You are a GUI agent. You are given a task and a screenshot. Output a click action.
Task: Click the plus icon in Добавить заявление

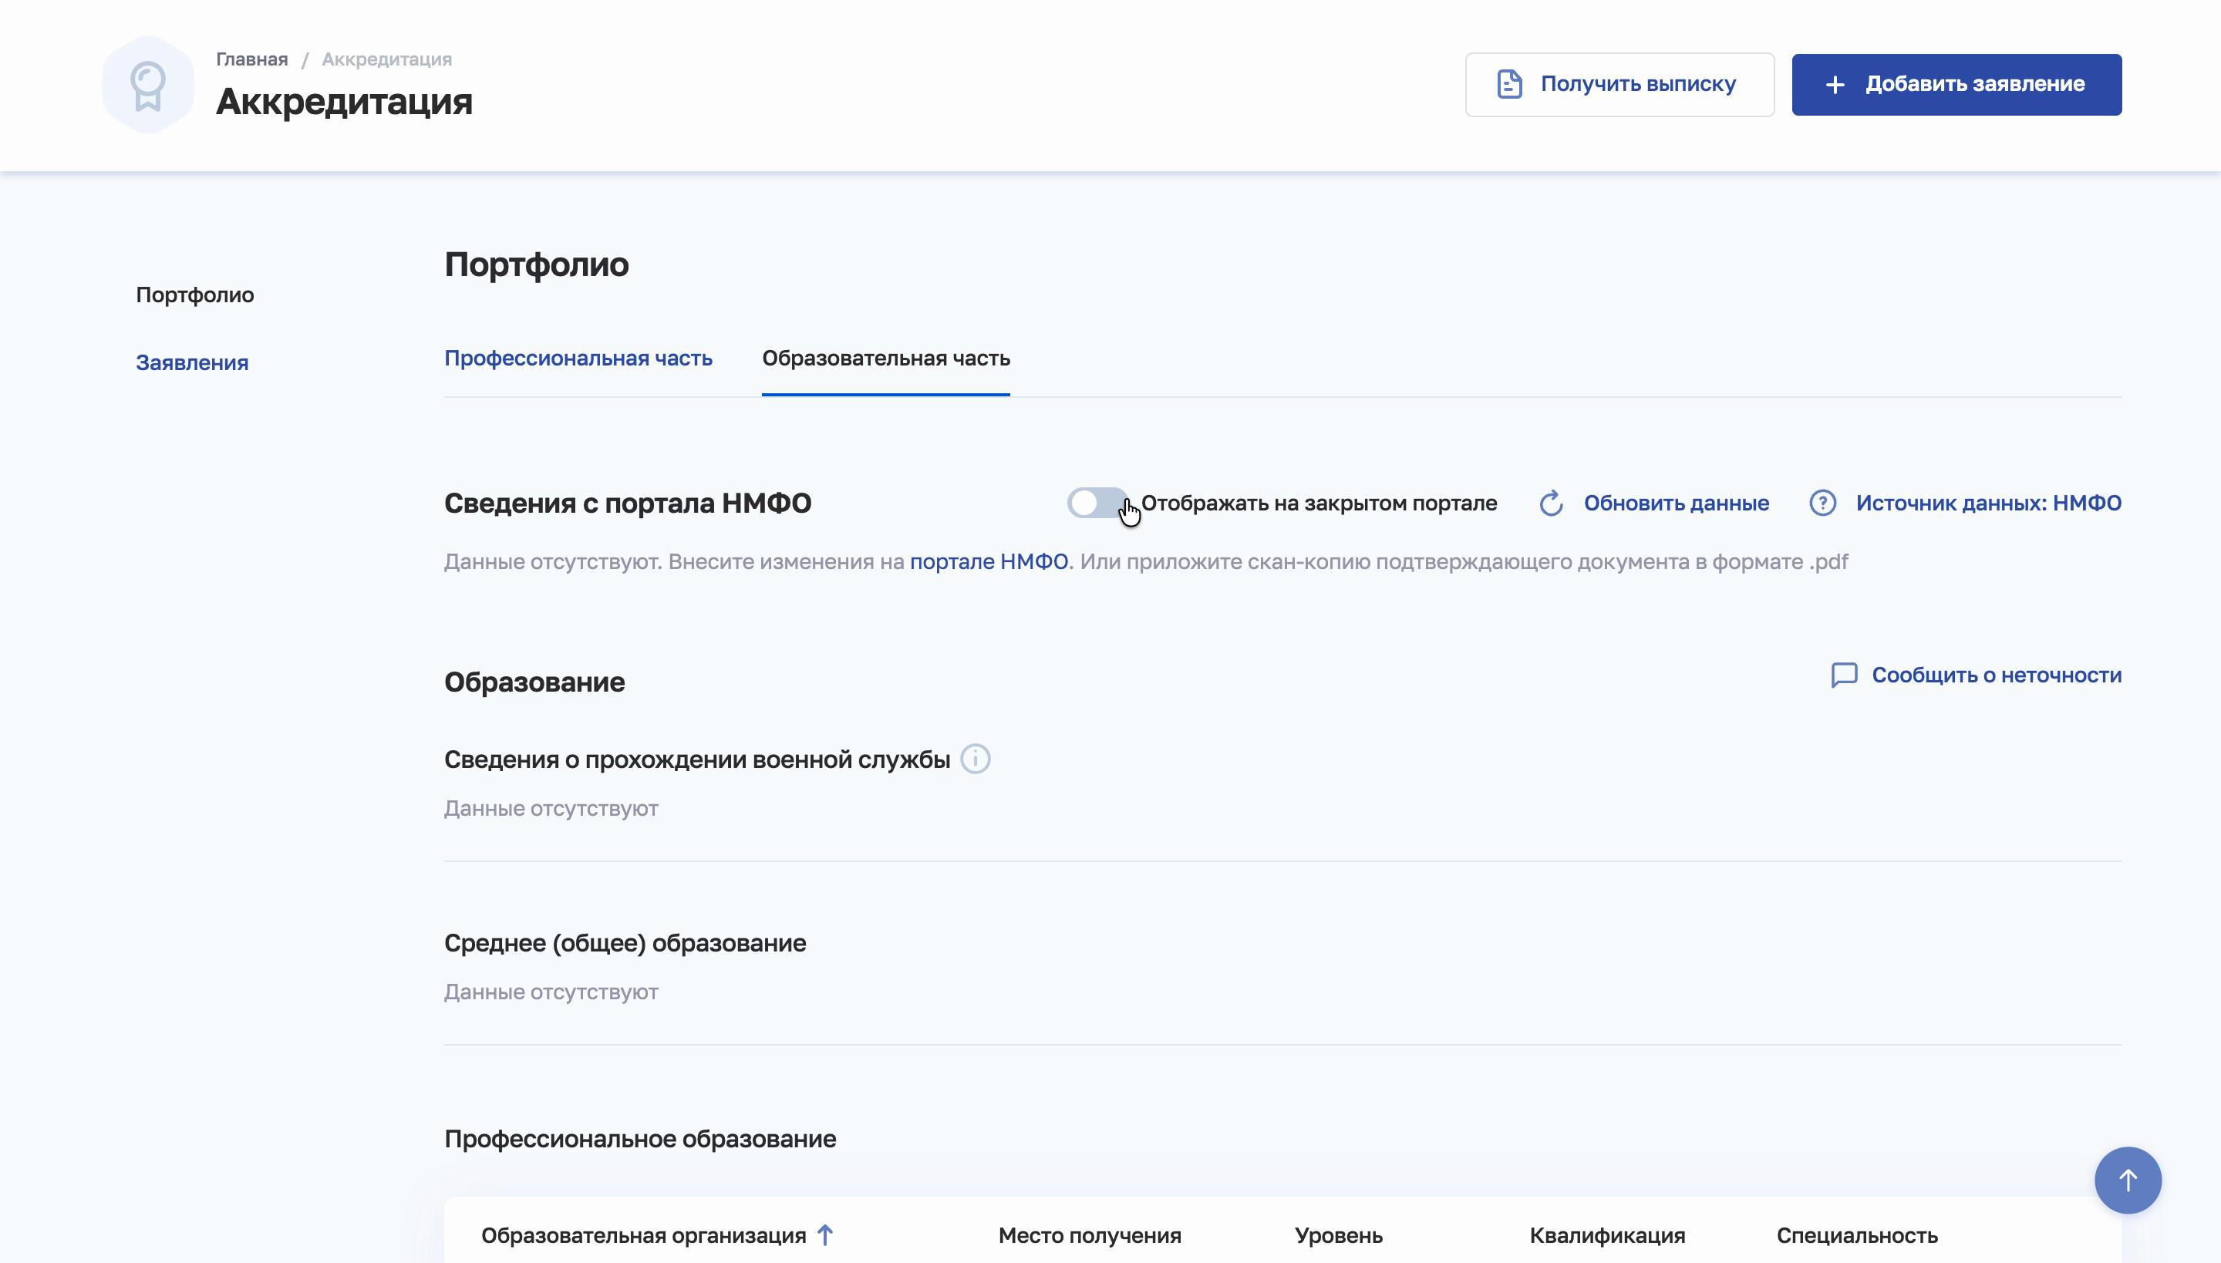pyautogui.click(x=1834, y=85)
